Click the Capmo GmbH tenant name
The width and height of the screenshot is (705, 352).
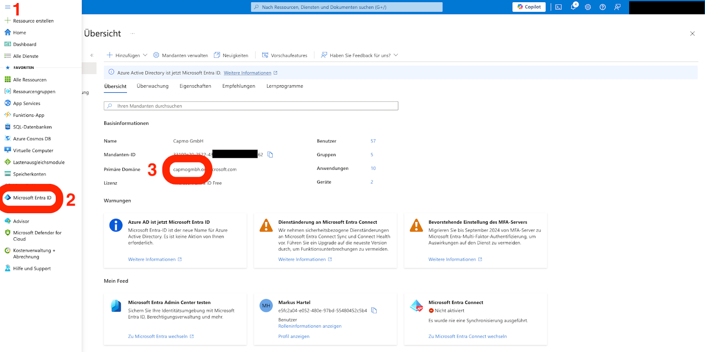point(188,141)
